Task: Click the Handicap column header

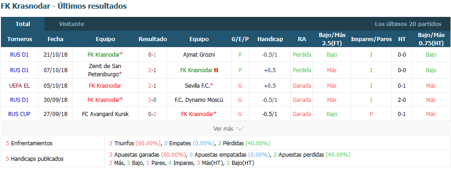Action: (270, 39)
